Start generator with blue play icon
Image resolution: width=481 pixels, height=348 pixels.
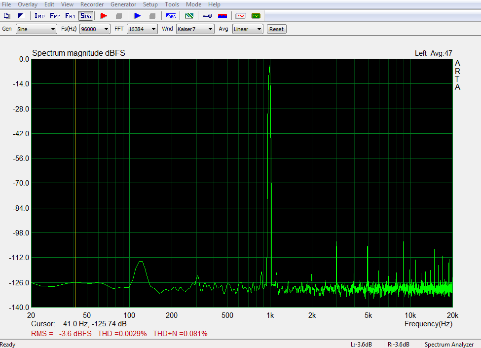tap(137, 16)
